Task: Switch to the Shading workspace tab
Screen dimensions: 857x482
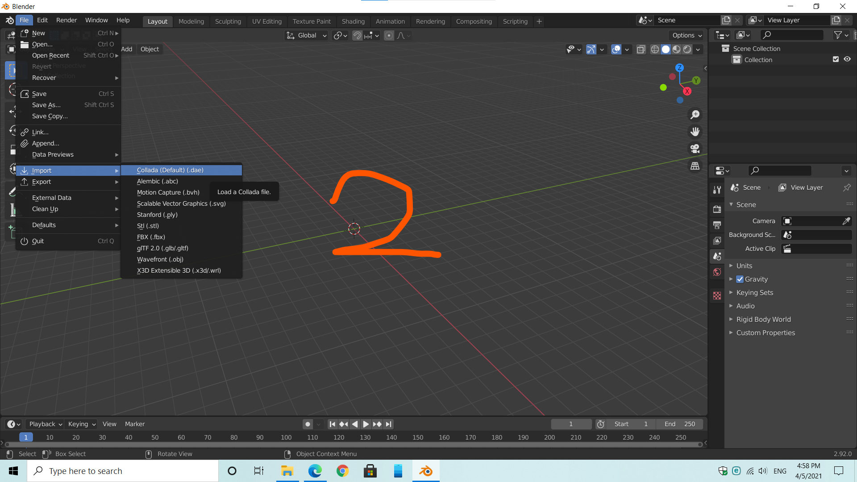Action: [353, 21]
